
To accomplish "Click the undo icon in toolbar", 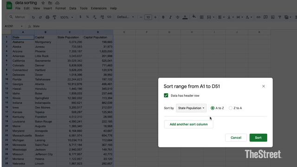I will [33, 17].
